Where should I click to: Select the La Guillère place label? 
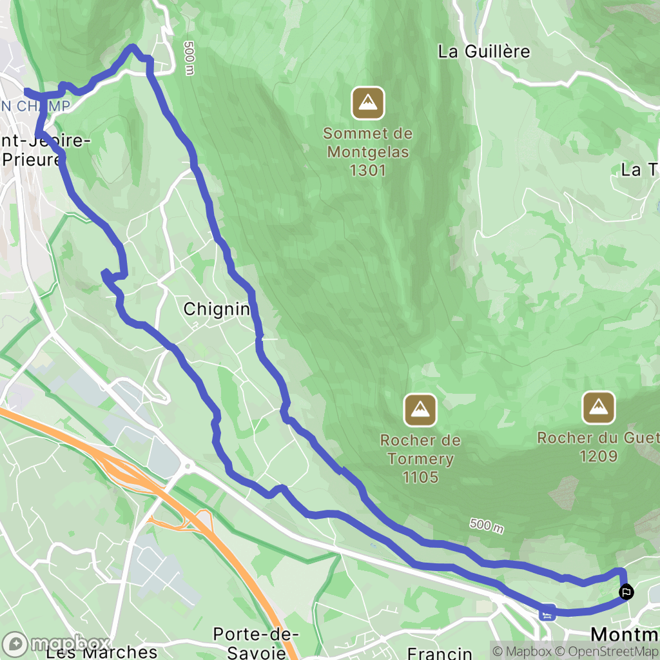(x=483, y=52)
